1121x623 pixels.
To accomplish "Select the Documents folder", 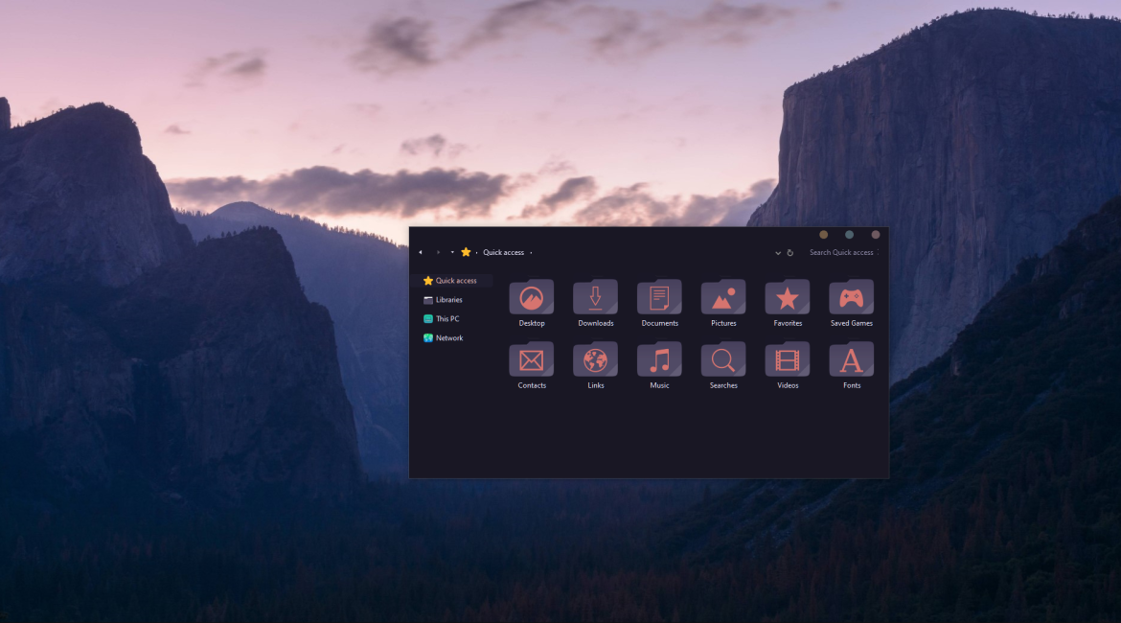I will [x=659, y=298].
